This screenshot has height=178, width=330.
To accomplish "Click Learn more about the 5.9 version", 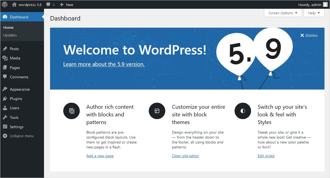I will point(104,64).
